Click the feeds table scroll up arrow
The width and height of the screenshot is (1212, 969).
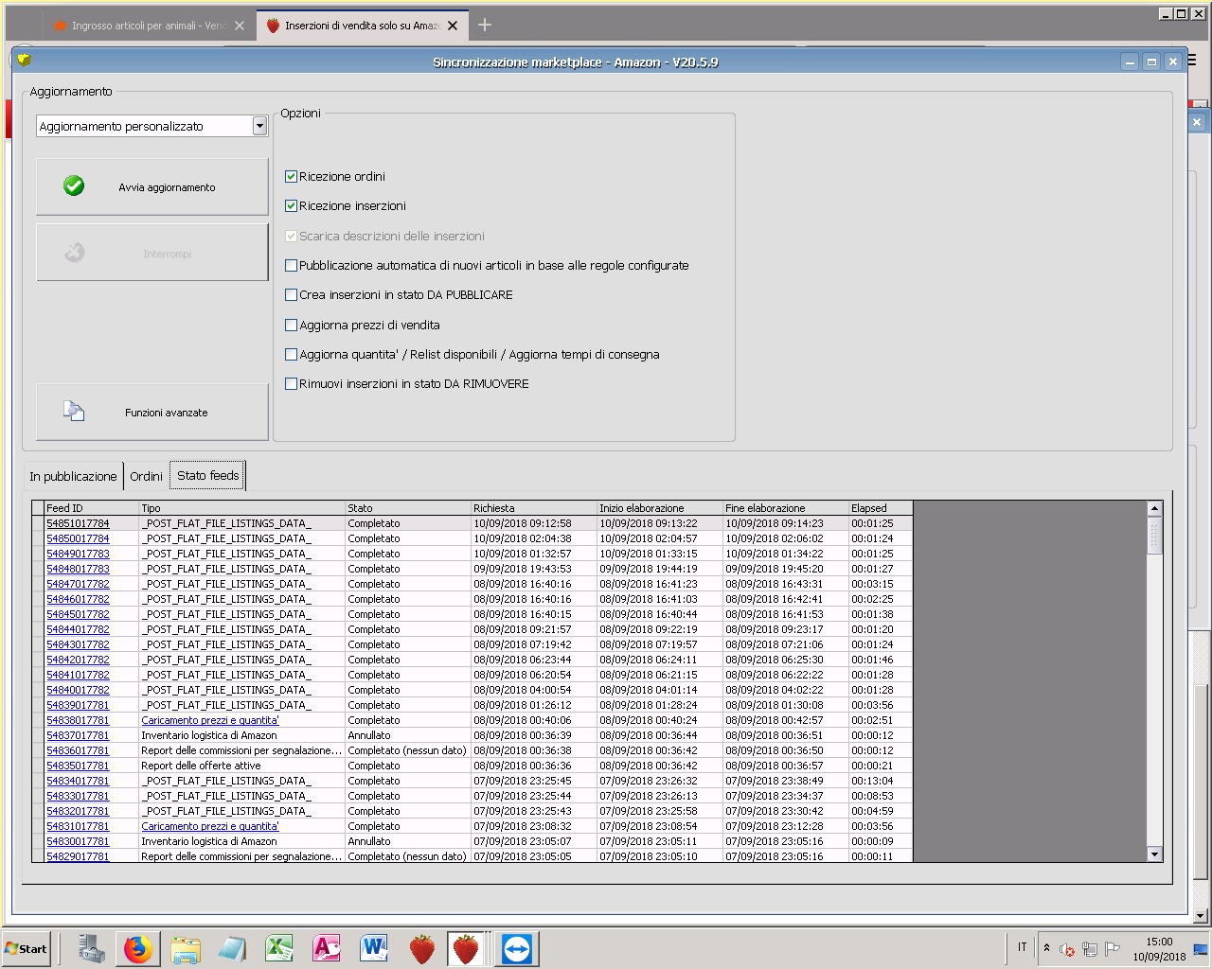[x=1154, y=508]
